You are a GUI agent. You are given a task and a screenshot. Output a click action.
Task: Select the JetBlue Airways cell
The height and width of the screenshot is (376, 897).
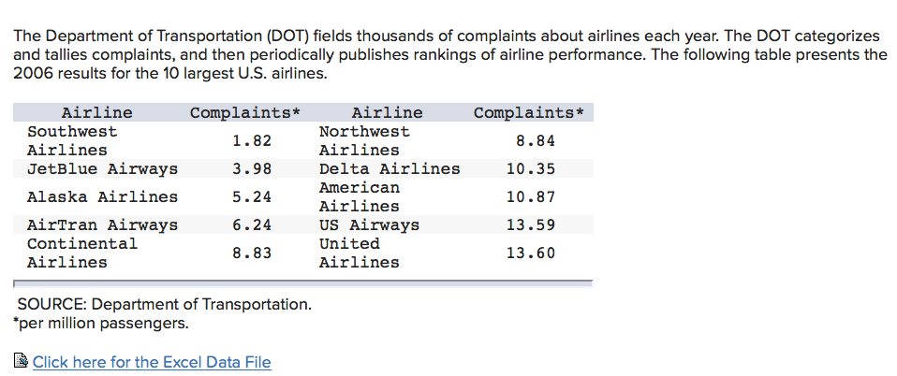pos(102,169)
